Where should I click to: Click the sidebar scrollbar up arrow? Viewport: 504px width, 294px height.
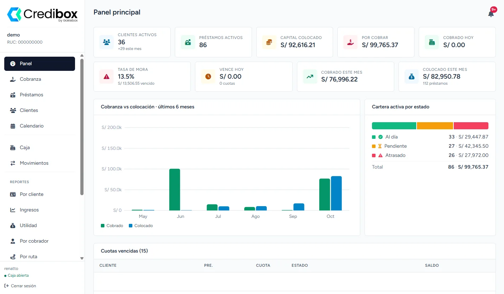click(82, 55)
